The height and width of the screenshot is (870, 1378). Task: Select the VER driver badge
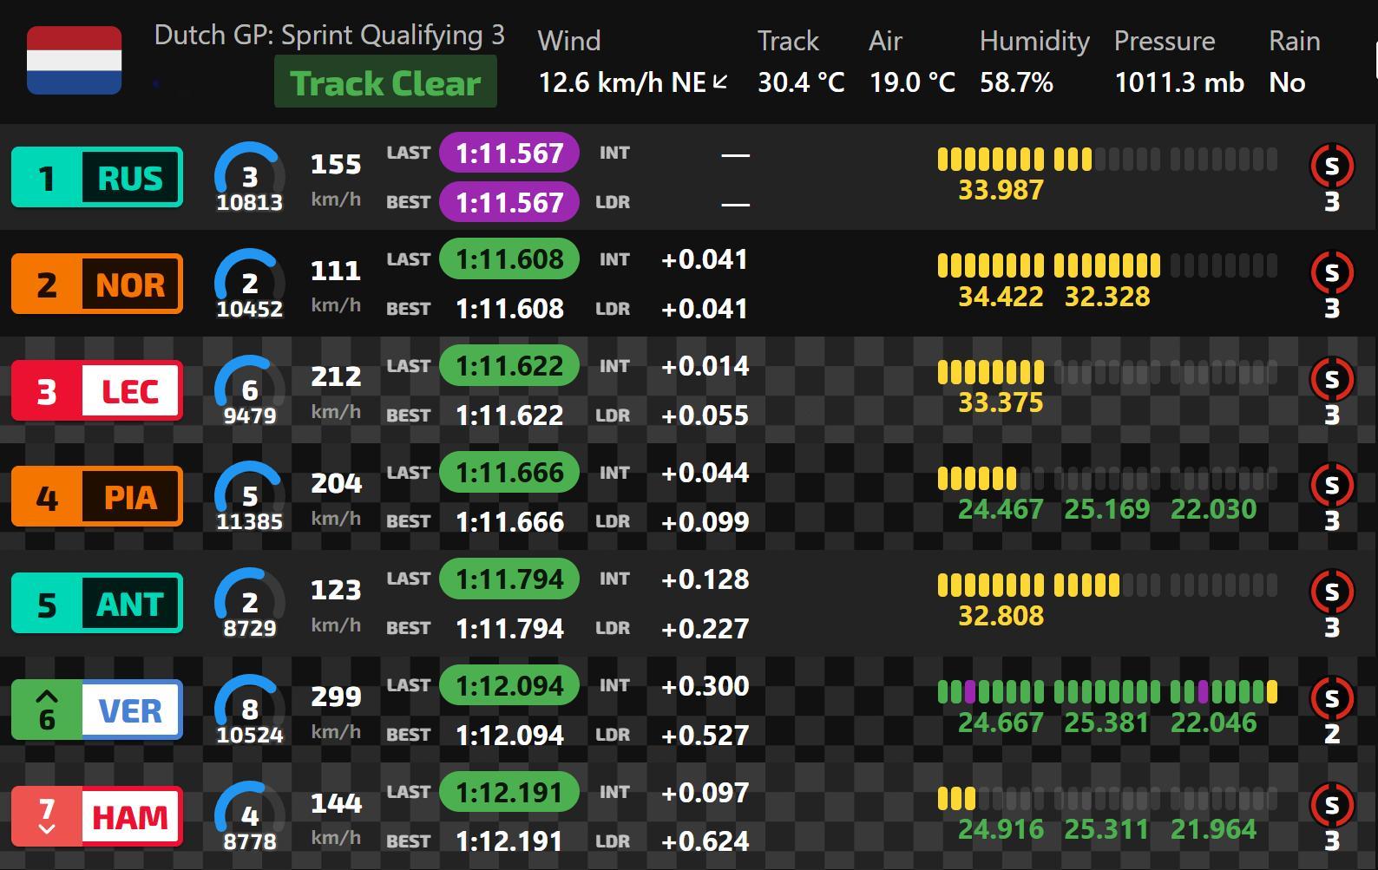coord(97,710)
